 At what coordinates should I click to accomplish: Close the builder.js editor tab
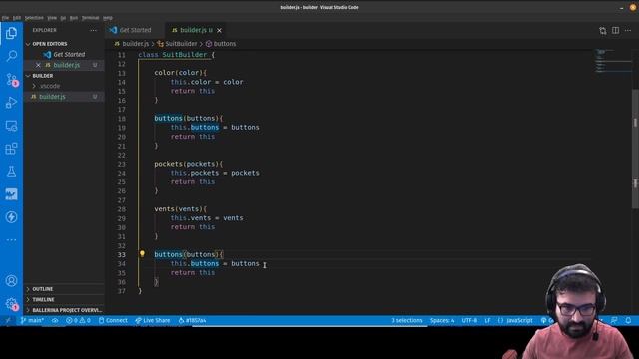click(x=219, y=31)
